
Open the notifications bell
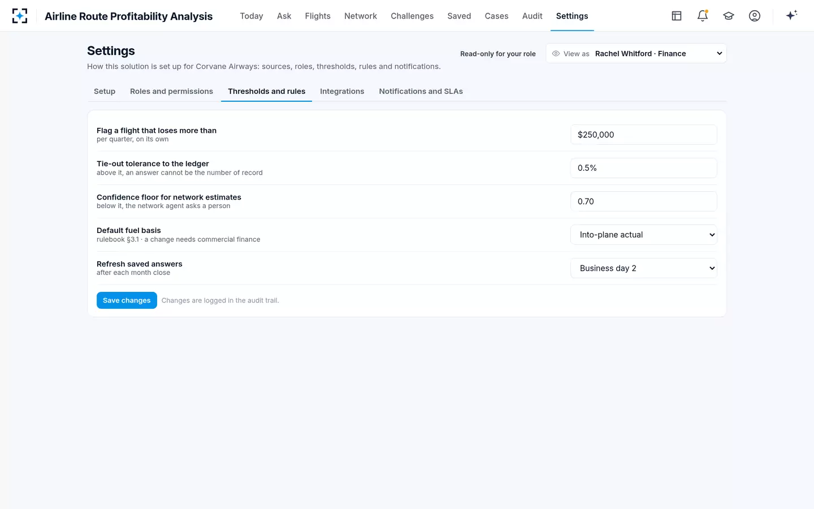[703, 16]
